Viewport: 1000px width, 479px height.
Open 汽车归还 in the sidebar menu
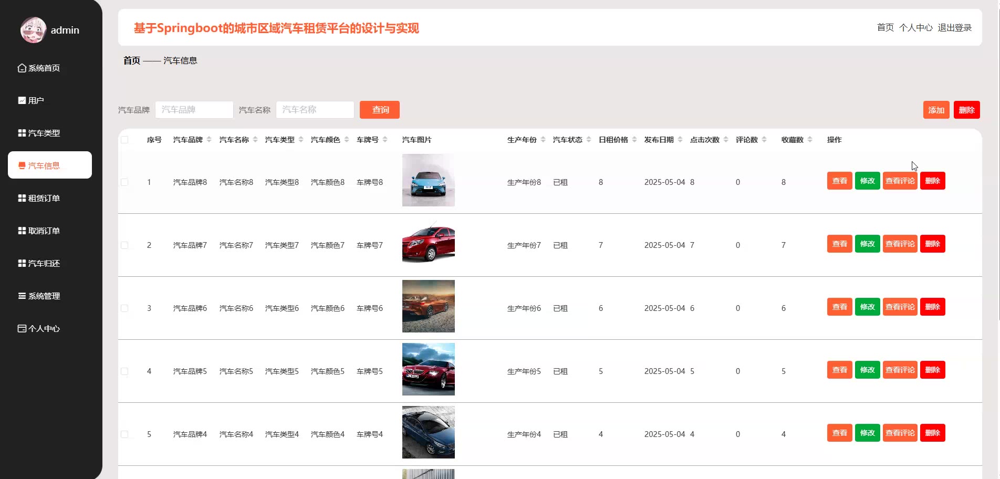44,263
